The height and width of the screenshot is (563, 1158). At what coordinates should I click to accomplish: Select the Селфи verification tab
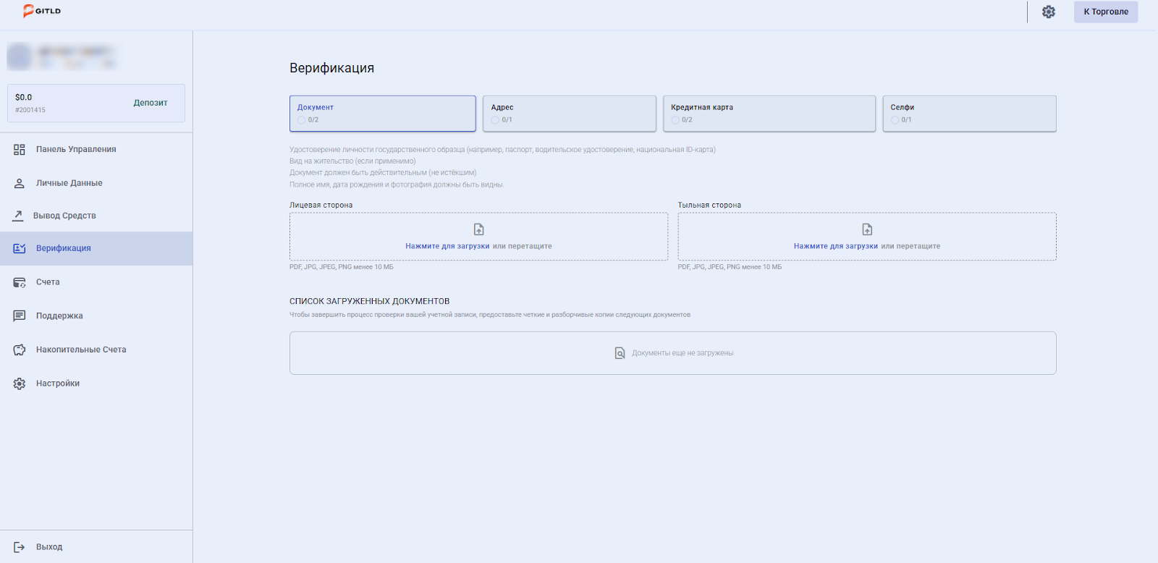968,114
